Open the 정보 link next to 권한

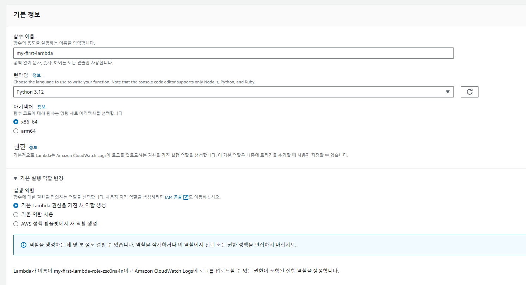click(x=33, y=147)
